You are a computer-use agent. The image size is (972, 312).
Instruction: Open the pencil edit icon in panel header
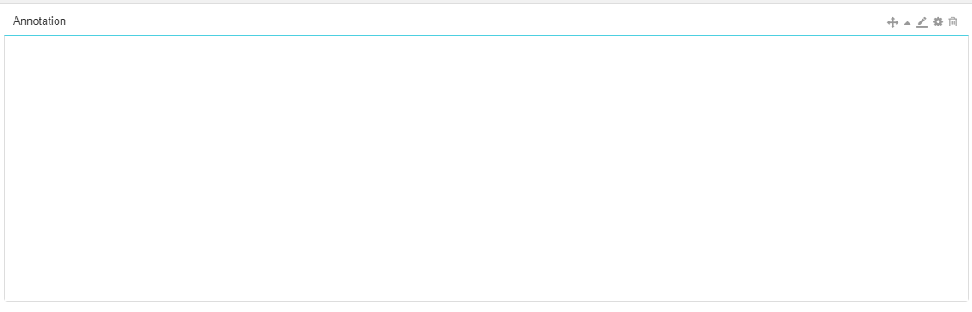coord(922,22)
